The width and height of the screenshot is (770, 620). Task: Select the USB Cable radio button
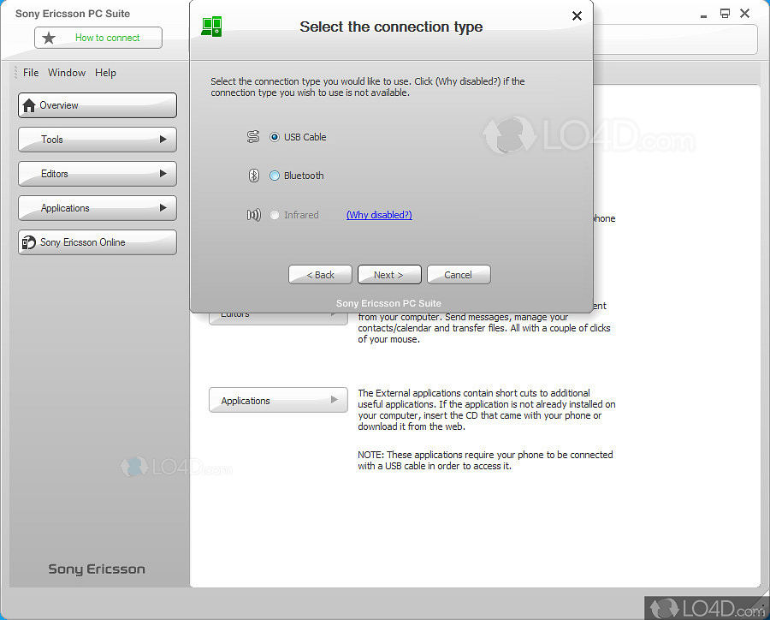[x=275, y=137]
